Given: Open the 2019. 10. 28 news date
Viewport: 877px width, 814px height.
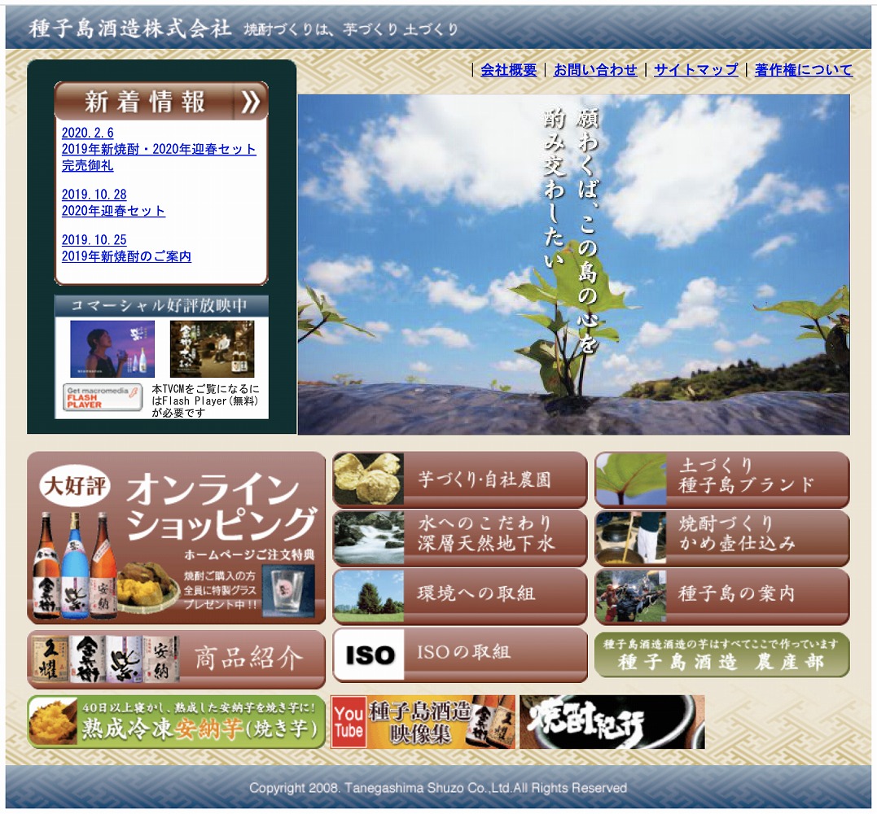Looking at the screenshot, I should pos(94,195).
